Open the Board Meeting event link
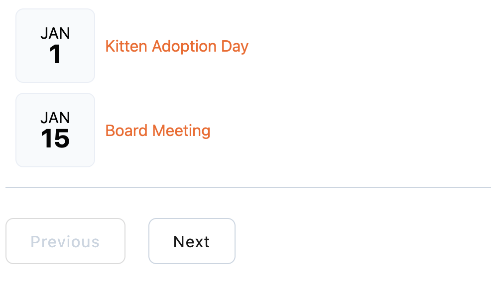 click(x=158, y=131)
